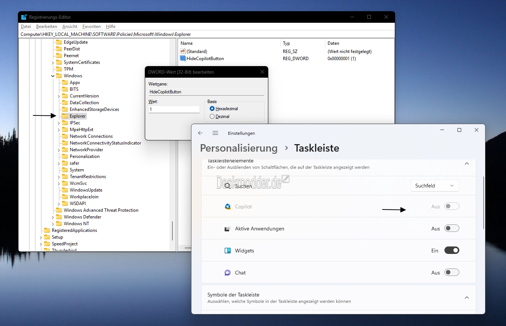This screenshot has width=506, height=326.
Task: Turn off the Widgets switch
Action: tap(452, 251)
